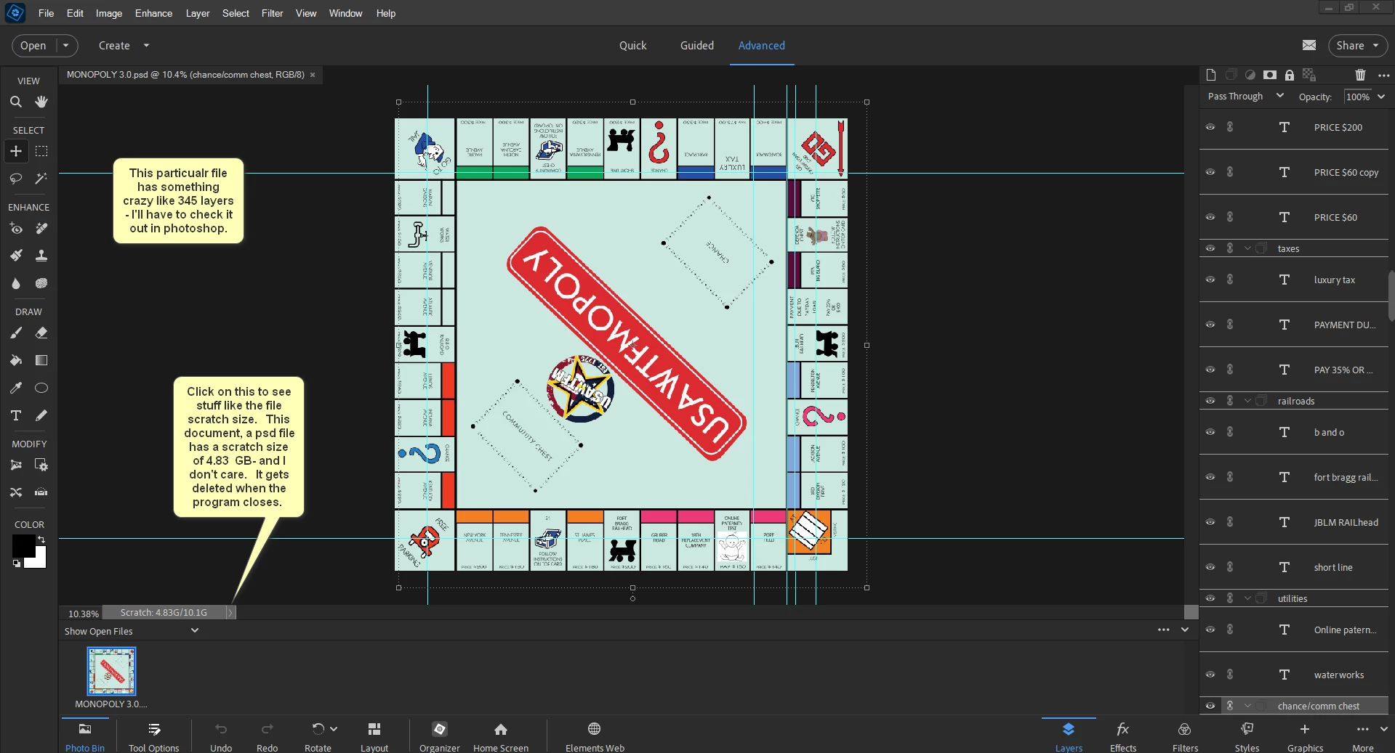Select the Blur tool
Viewport: 1395px width, 753px height.
pyautogui.click(x=16, y=283)
